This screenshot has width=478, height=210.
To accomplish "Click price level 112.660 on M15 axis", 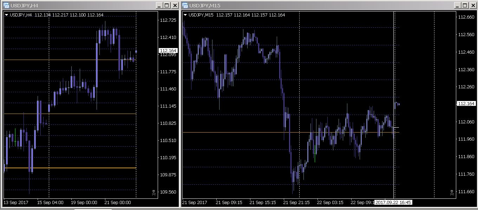I will coord(466,17).
